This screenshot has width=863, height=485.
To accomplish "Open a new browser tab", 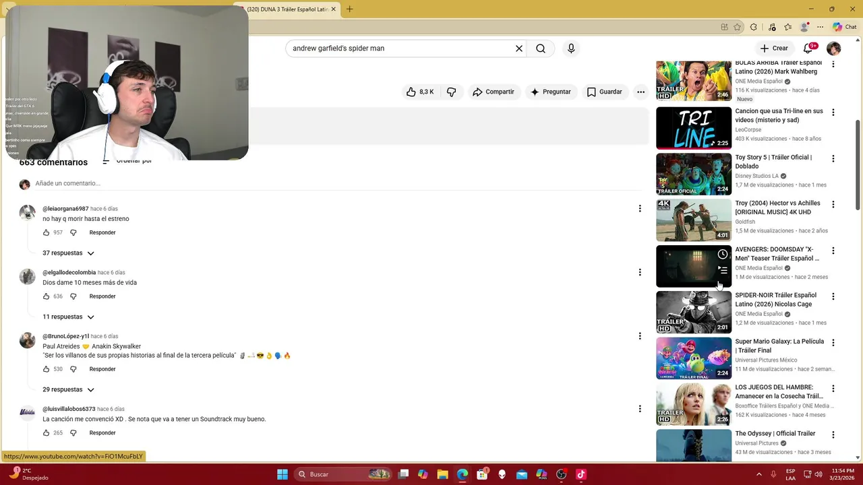I will [349, 9].
